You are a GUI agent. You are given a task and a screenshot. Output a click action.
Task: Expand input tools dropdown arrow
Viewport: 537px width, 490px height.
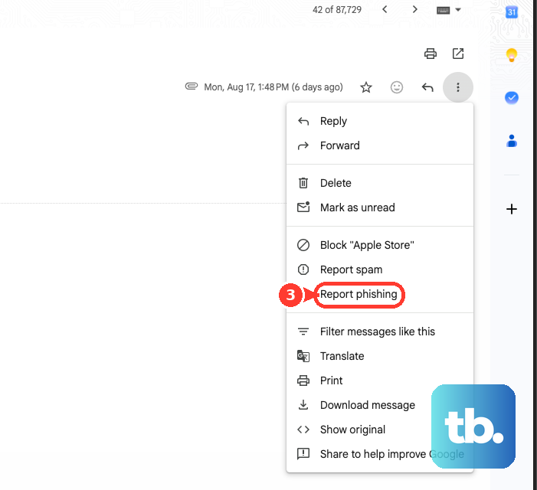pos(458,10)
